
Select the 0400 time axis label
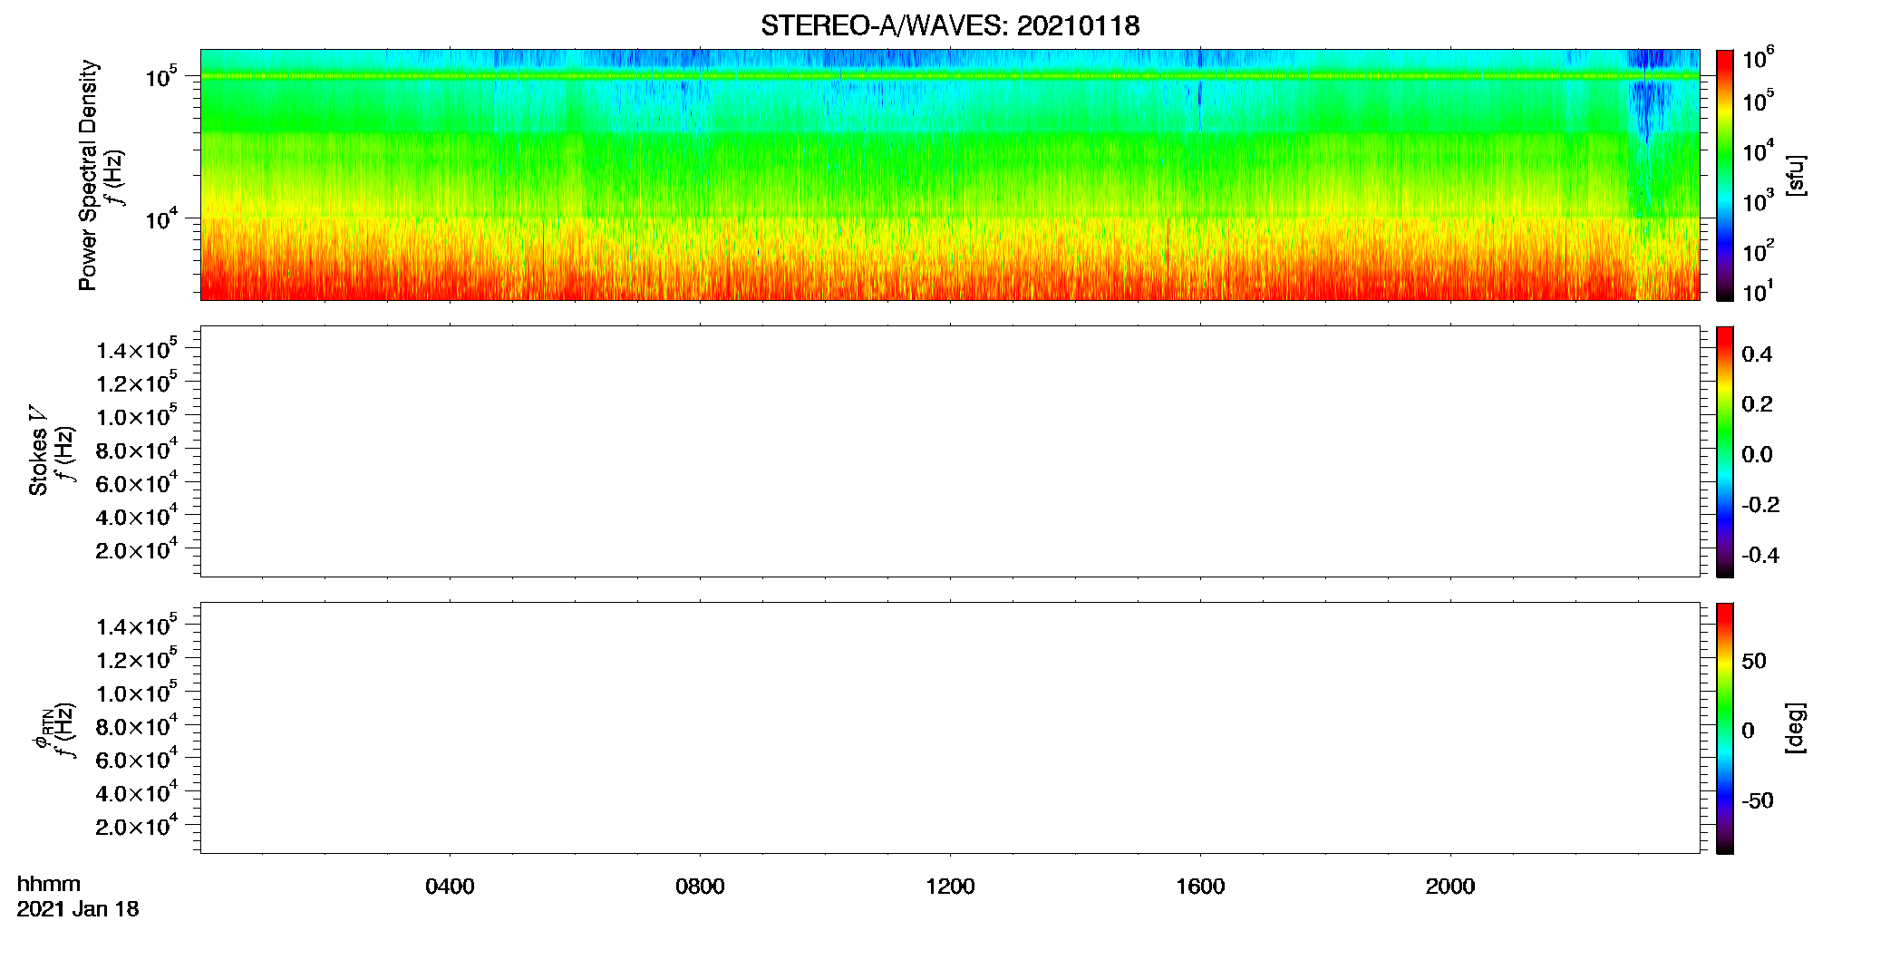click(x=450, y=887)
